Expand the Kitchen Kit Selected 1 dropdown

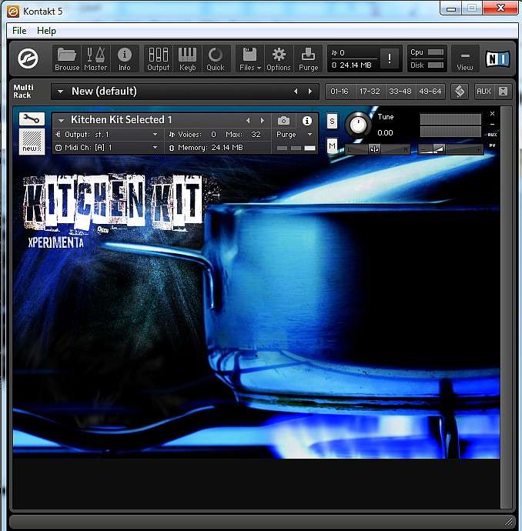click(x=62, y=120)
